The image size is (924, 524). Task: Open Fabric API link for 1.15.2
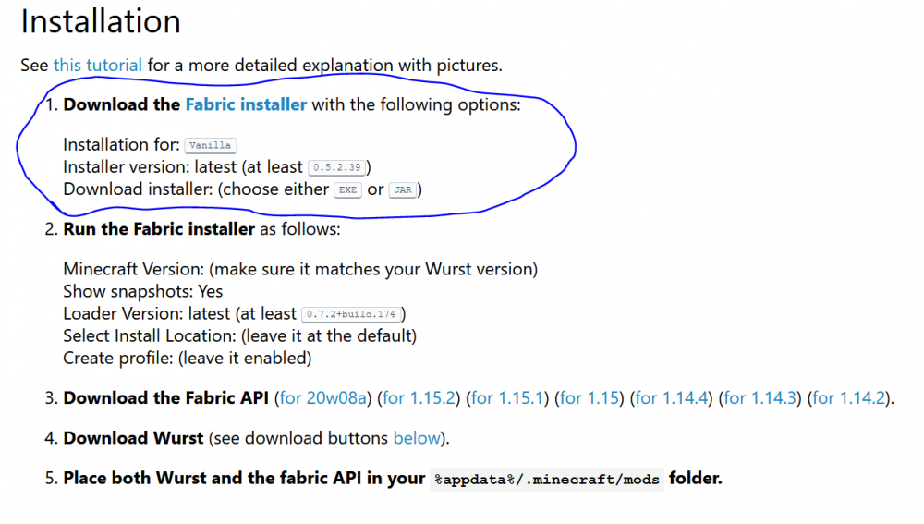421,398
